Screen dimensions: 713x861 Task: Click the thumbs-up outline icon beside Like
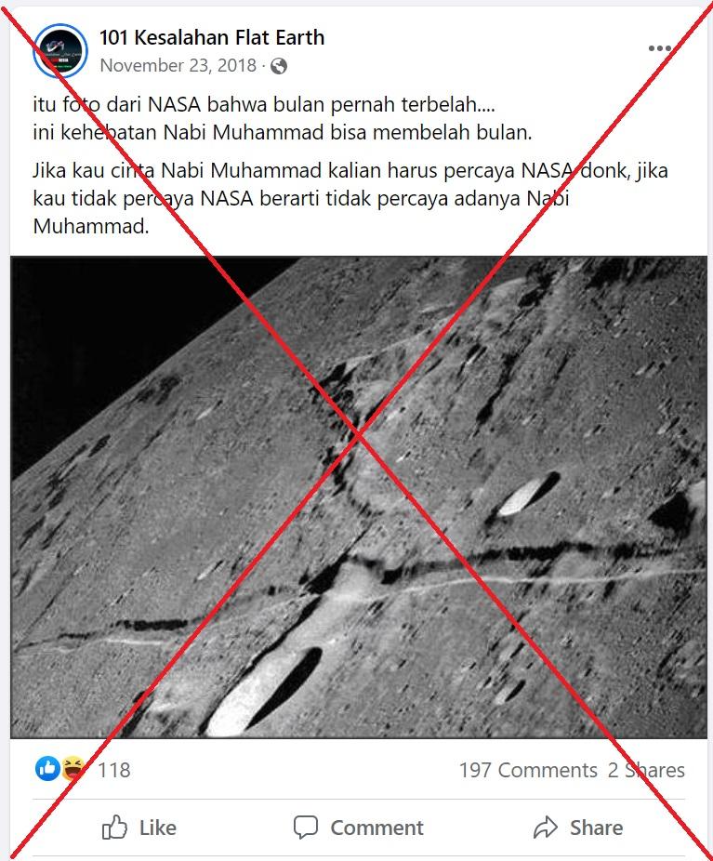click(114, 827)
